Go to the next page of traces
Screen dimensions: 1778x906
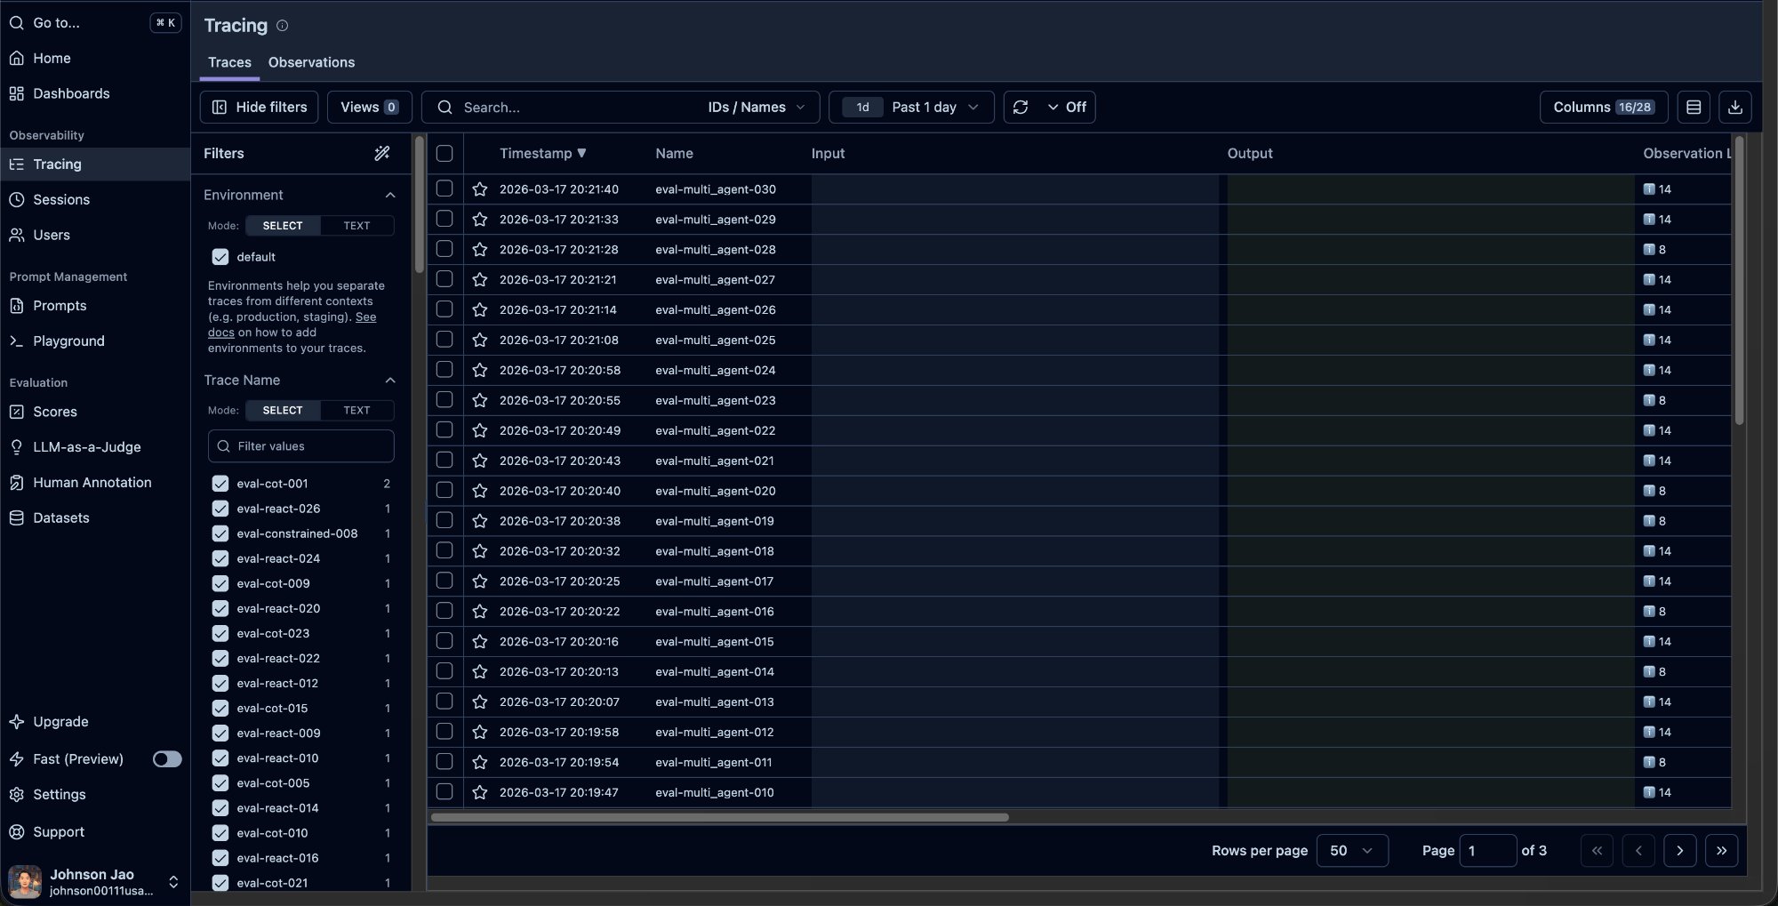coord(1679,851)
